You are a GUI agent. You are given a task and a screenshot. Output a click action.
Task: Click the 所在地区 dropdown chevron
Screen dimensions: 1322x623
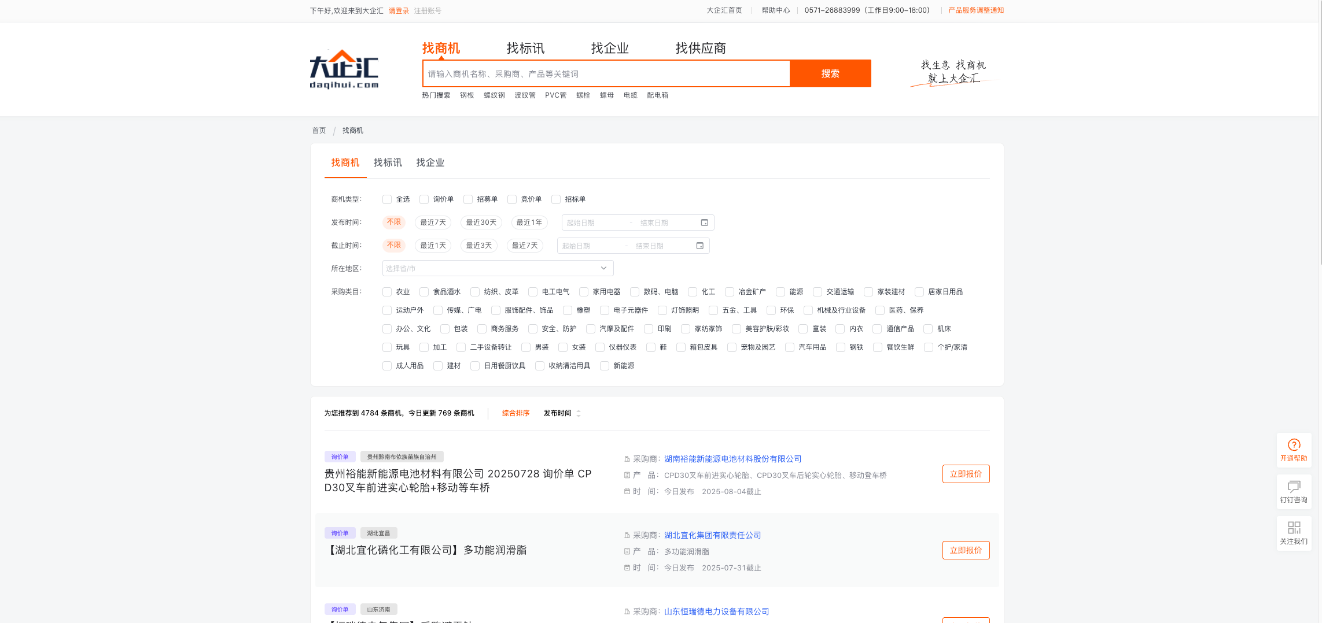(603, 268)
